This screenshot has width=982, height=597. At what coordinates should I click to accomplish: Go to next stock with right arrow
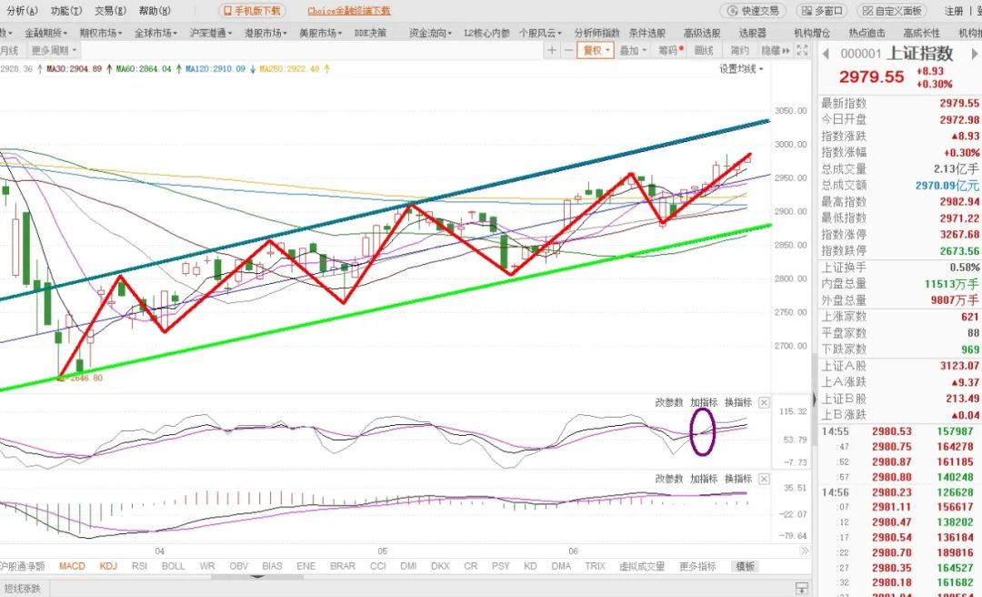click(x=975, y=54)
